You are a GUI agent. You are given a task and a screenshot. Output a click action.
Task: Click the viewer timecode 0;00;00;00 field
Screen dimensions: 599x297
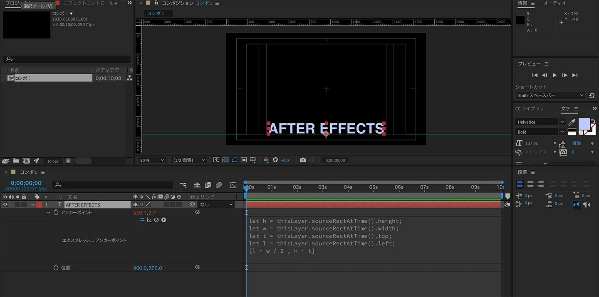pyautogui.click(x=335, y=160)
